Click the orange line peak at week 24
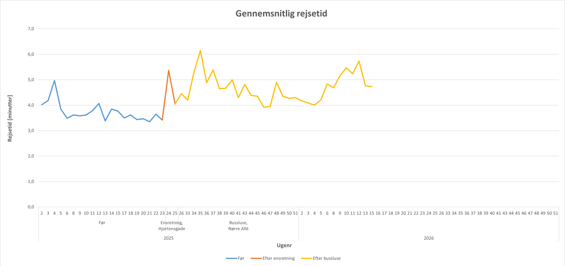565x266 pixels. point(169,70)
